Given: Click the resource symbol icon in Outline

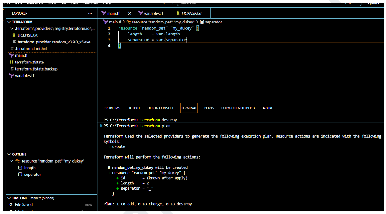Looking at the screenshot, I should [18, 161].
